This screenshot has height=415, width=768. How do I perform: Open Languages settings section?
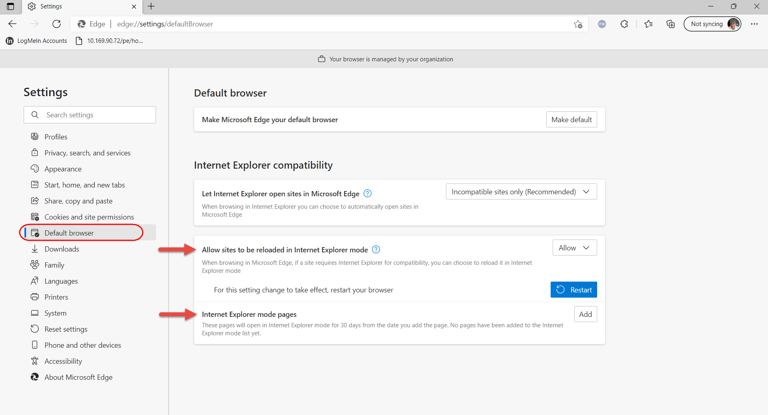[x=90, y=281]
